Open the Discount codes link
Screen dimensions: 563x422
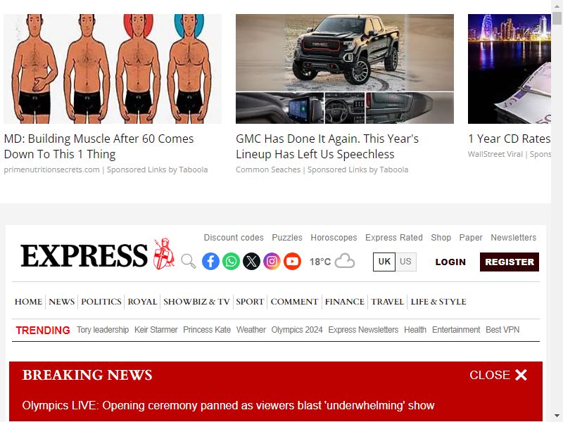click(234, 238)
